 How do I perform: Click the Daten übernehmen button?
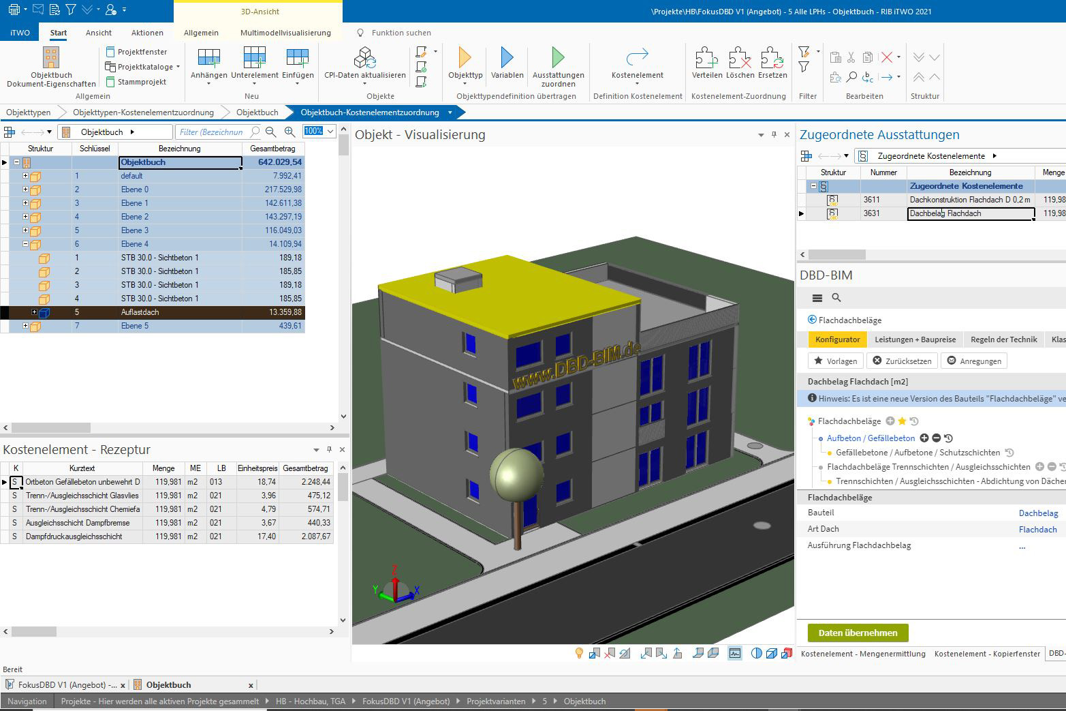[858, 633]
